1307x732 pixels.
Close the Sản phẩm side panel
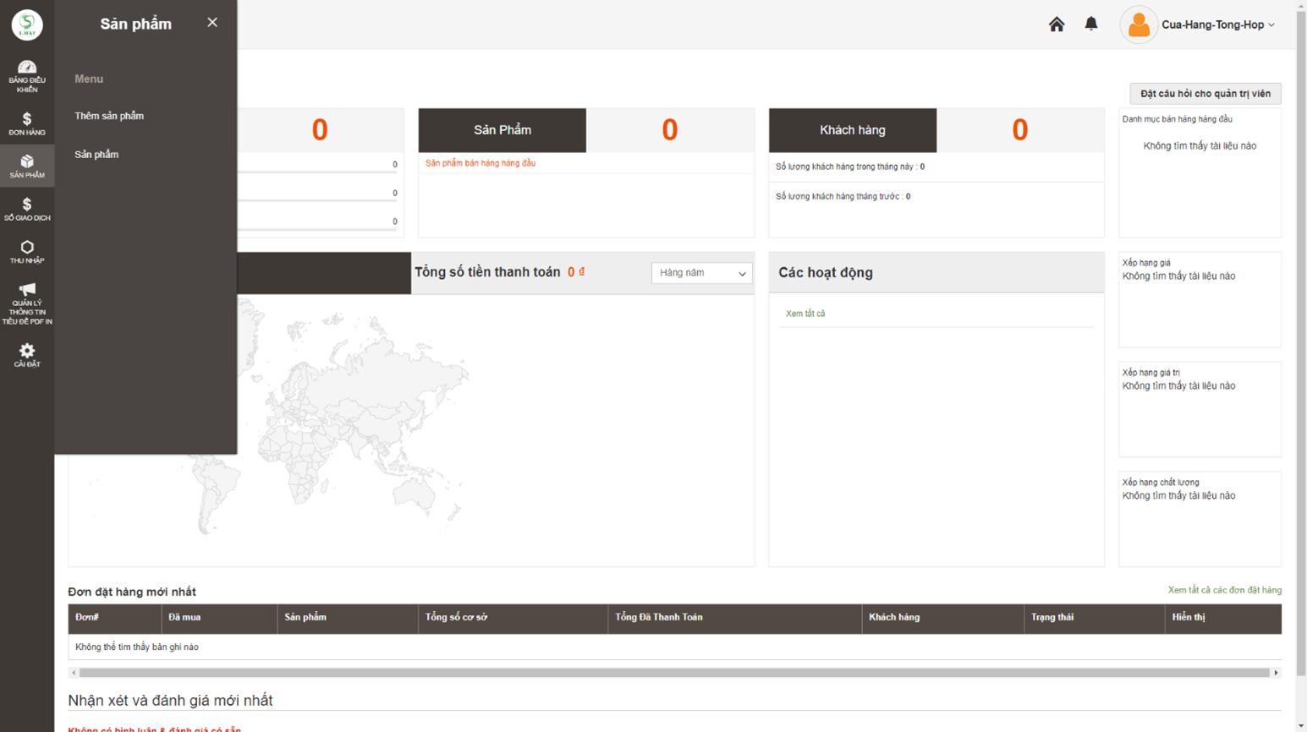pos(212,23)
